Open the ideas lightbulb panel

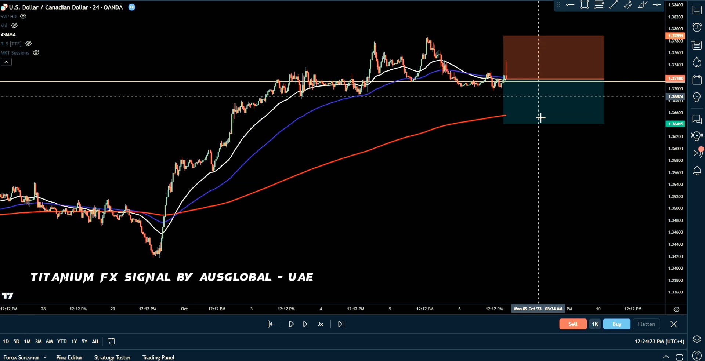[x=697, y=97]
